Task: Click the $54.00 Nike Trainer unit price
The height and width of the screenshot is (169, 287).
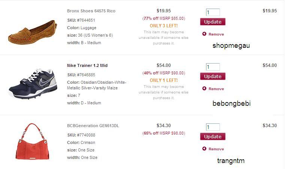Action: (x=163, y=65)
